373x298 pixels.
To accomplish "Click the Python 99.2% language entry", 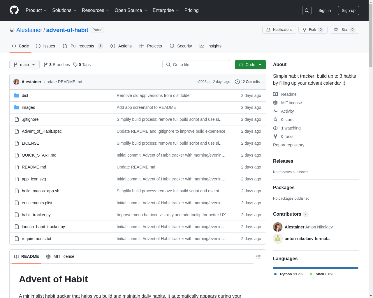I will (x=288, y=274).
